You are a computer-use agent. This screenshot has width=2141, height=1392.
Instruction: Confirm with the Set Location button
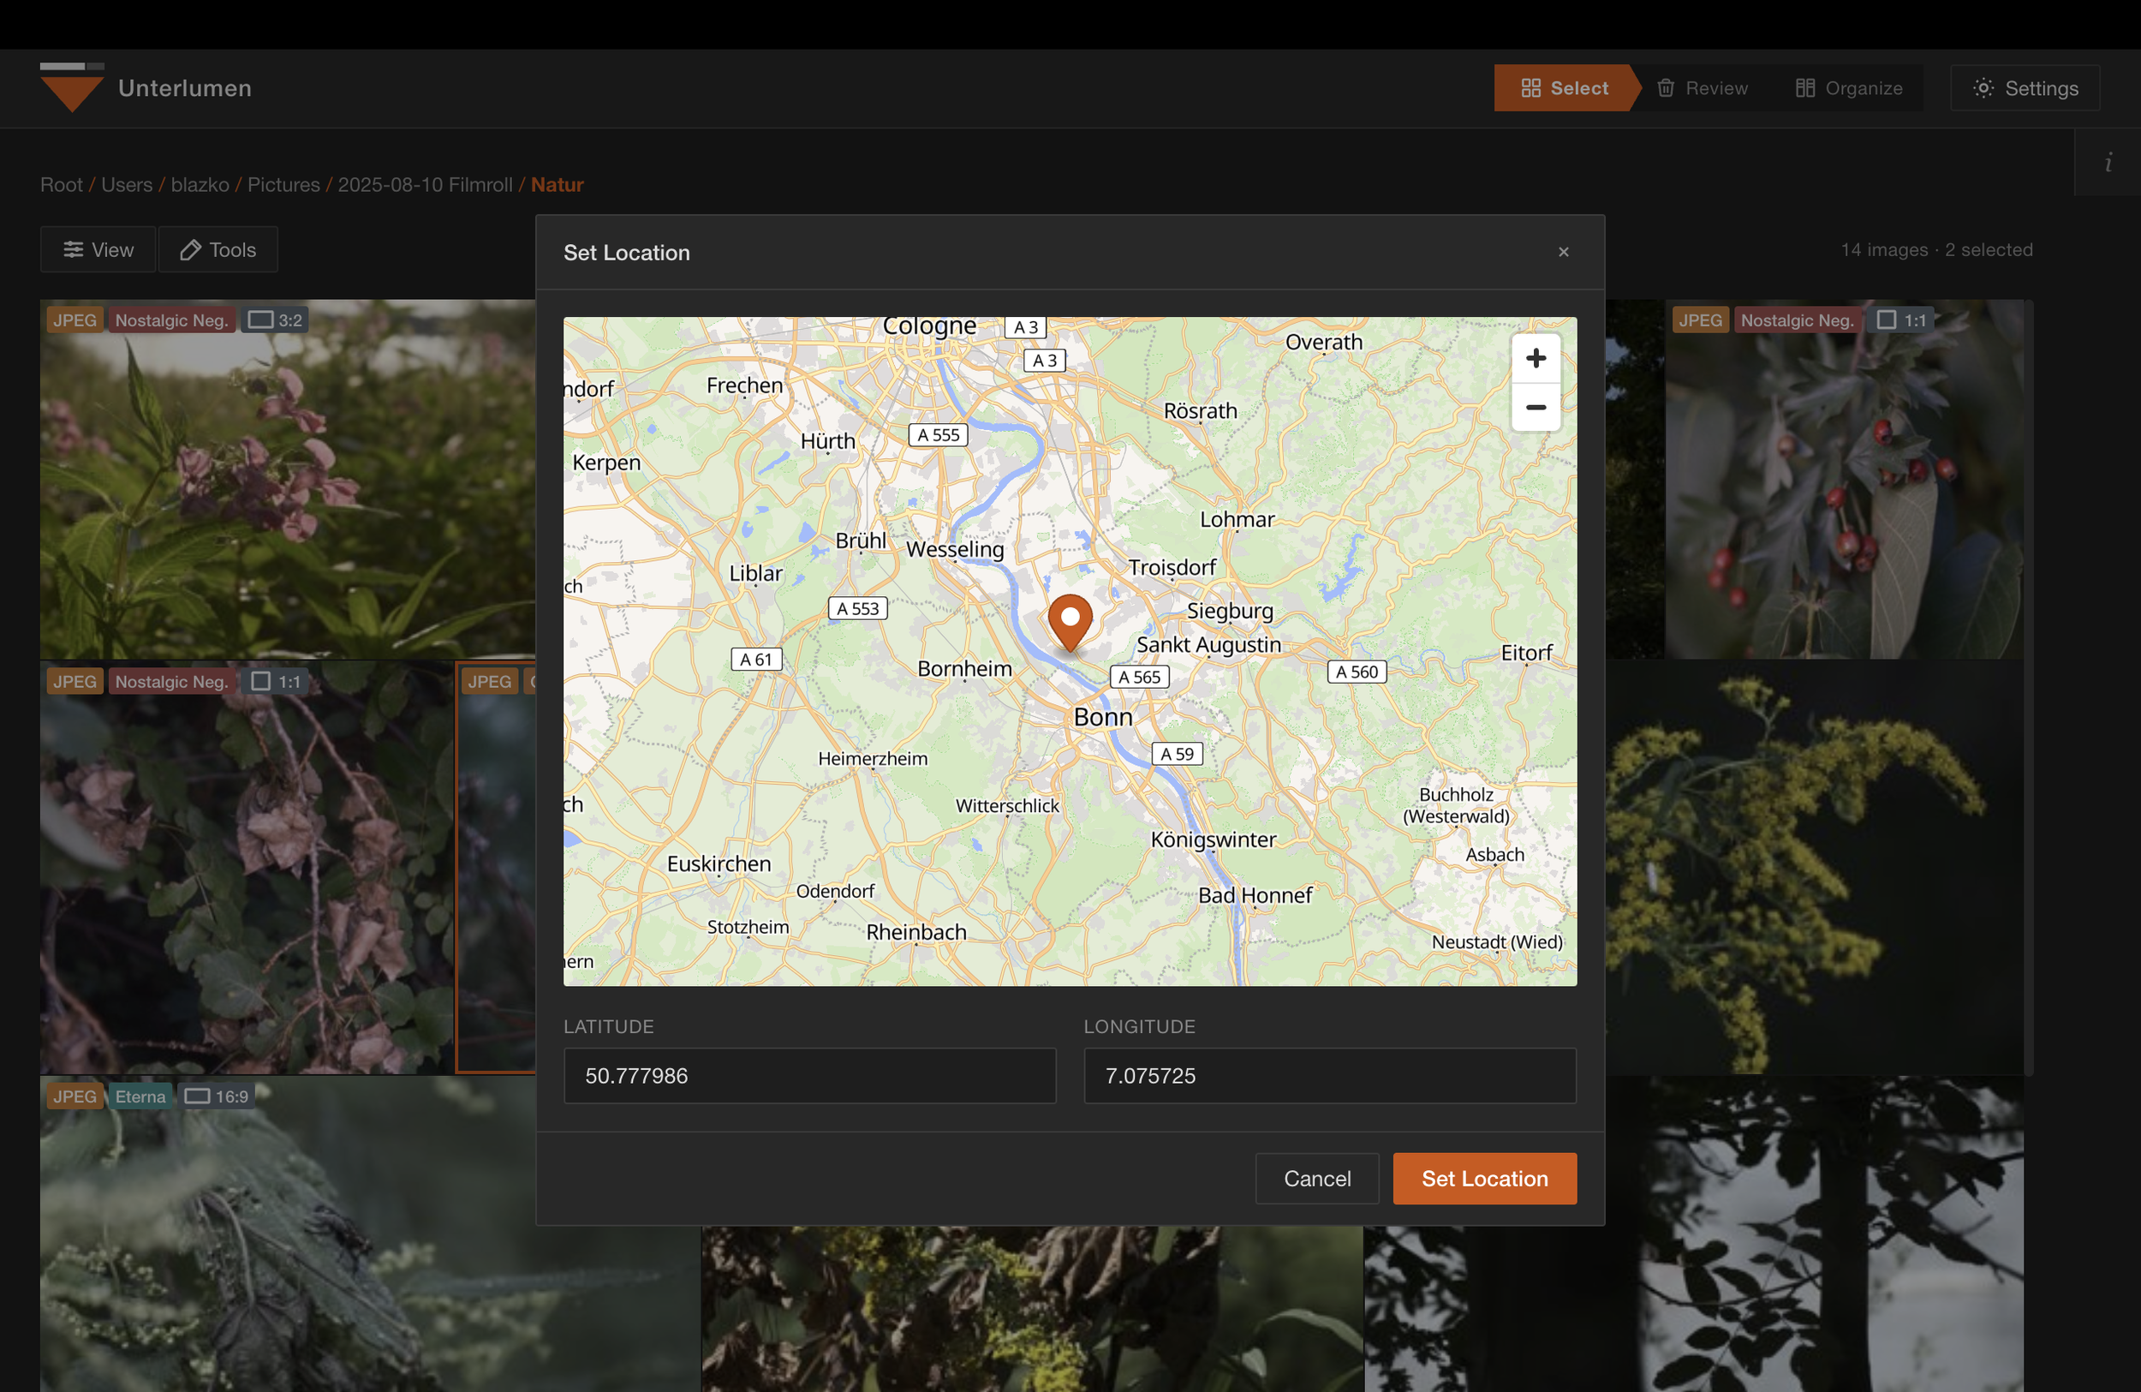coord(1483,1179)
